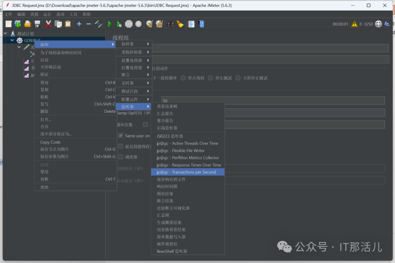This screenshot has height=263, width=395.
Task: Click the yellow warning triangle icon
Action: (354, 24)
